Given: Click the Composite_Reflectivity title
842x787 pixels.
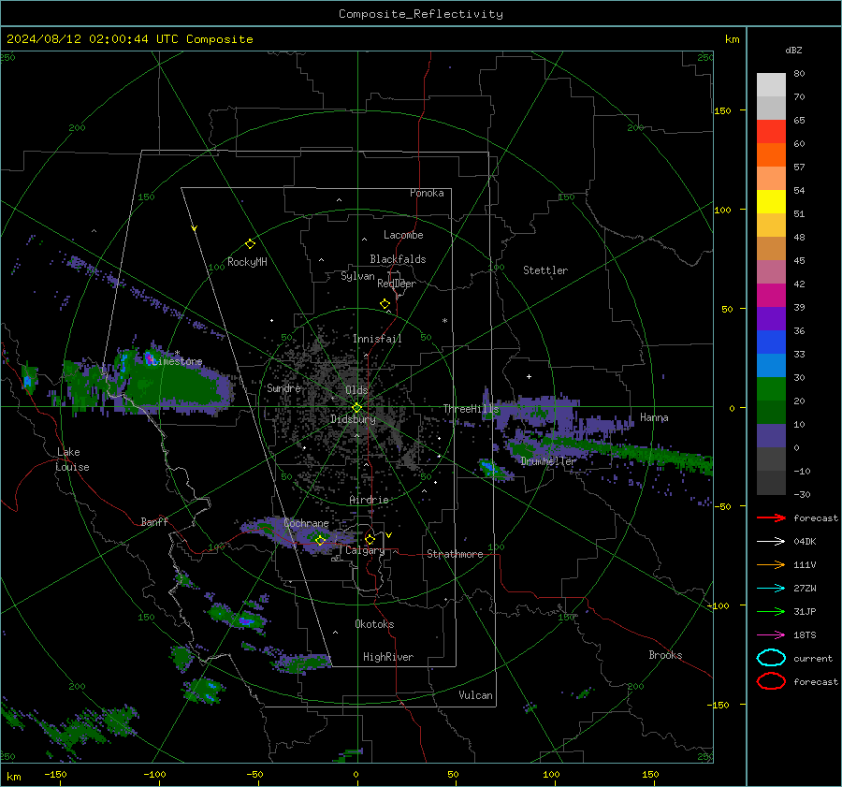Looking at the screenshot, I should click(421, 14).
